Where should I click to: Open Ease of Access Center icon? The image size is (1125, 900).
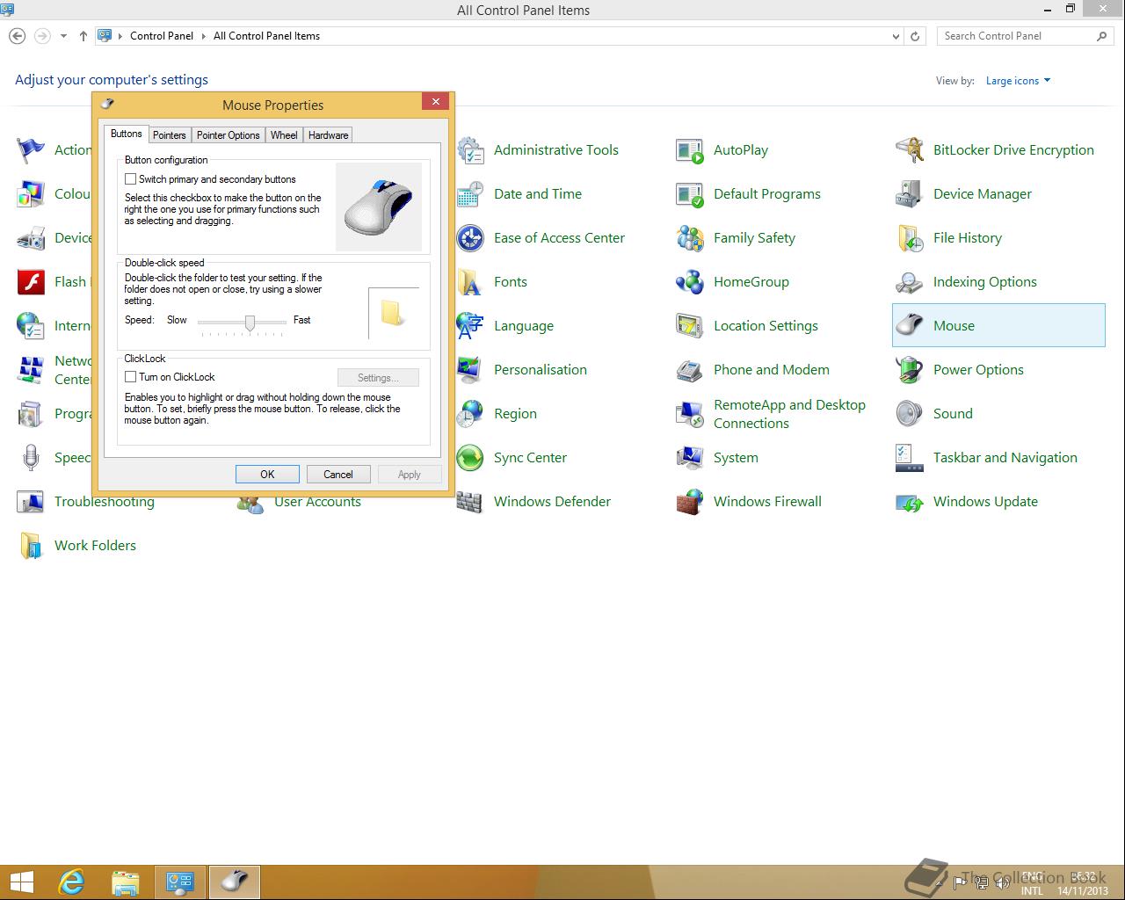(470, 238)
